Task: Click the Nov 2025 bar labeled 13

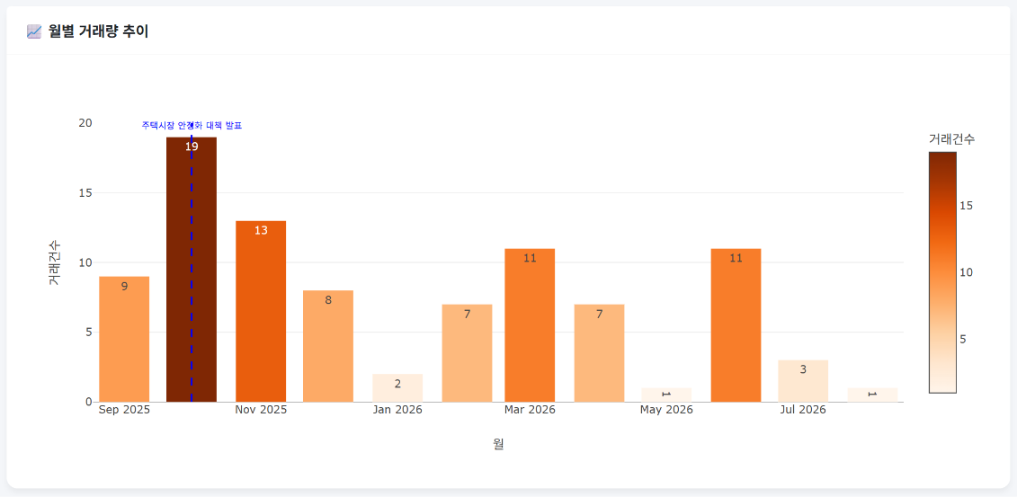Action: click(261, 311)
